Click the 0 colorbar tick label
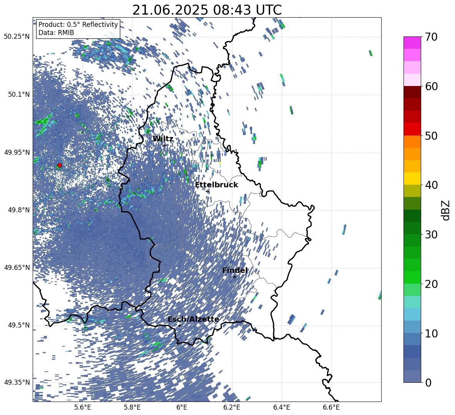 point(428,382)
